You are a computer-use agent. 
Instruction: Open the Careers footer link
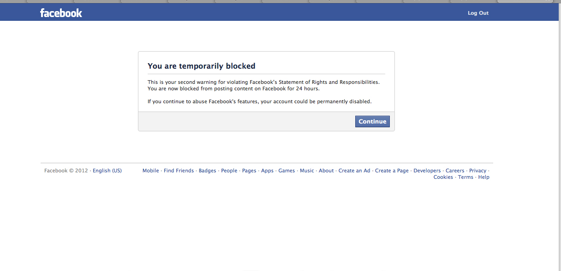(x=455, y=171)
